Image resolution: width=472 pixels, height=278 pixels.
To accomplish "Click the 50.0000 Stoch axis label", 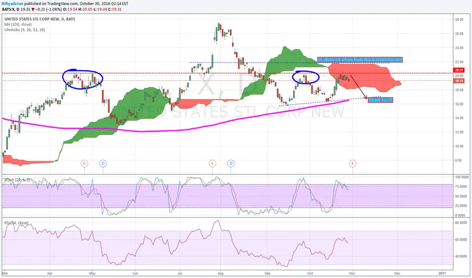I will (462, 196).
